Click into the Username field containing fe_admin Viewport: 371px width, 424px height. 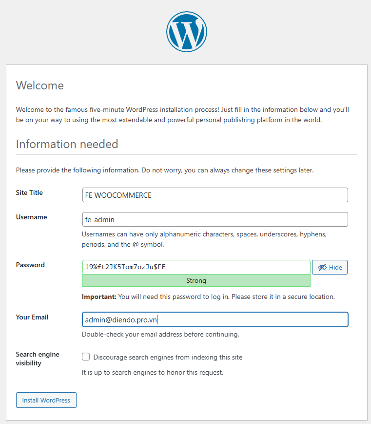[215, 219]
